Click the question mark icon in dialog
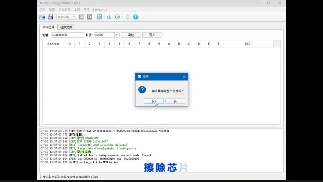 point(142,90)
